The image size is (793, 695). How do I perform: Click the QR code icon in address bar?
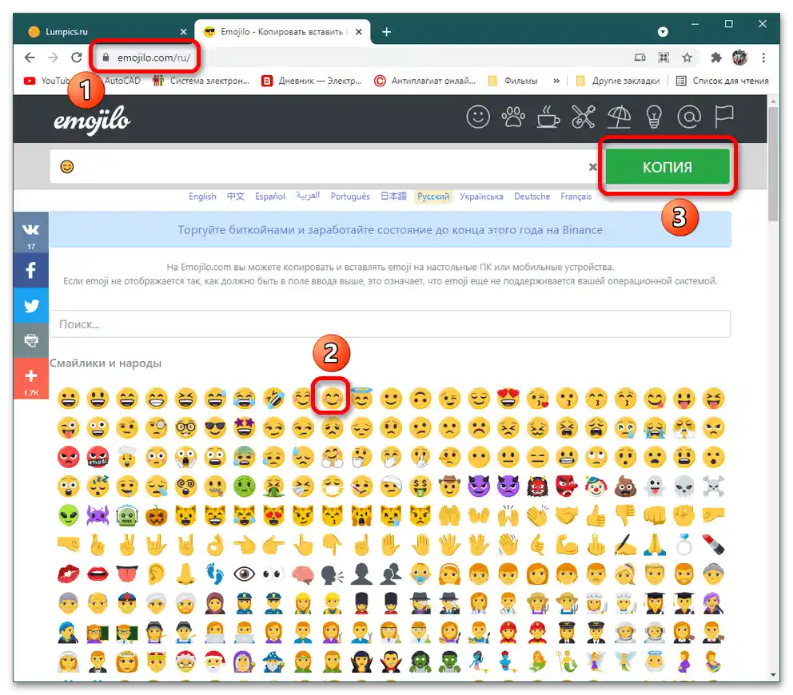pyautogui.click(x=663, y=58)
